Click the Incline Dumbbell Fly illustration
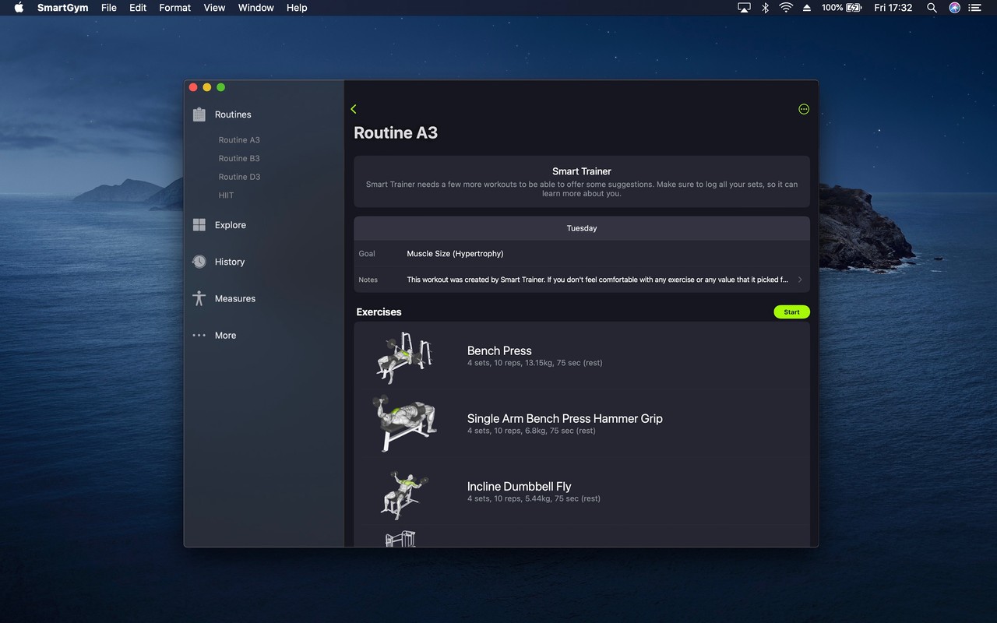This screenshot has height=623, width=997. click(x=403, y=495)
